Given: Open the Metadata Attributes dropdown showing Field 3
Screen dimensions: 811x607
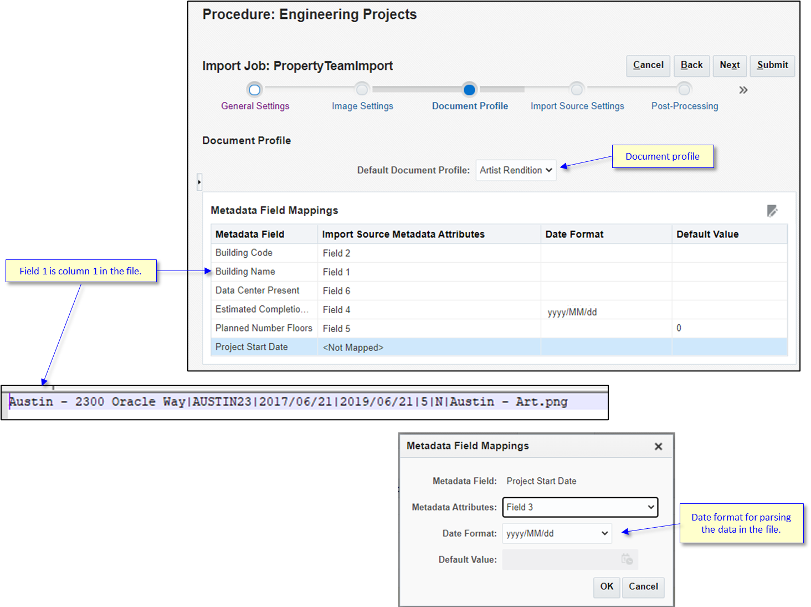Looking at the screenshot, I should pyautogui.click(x=579, y=507).
